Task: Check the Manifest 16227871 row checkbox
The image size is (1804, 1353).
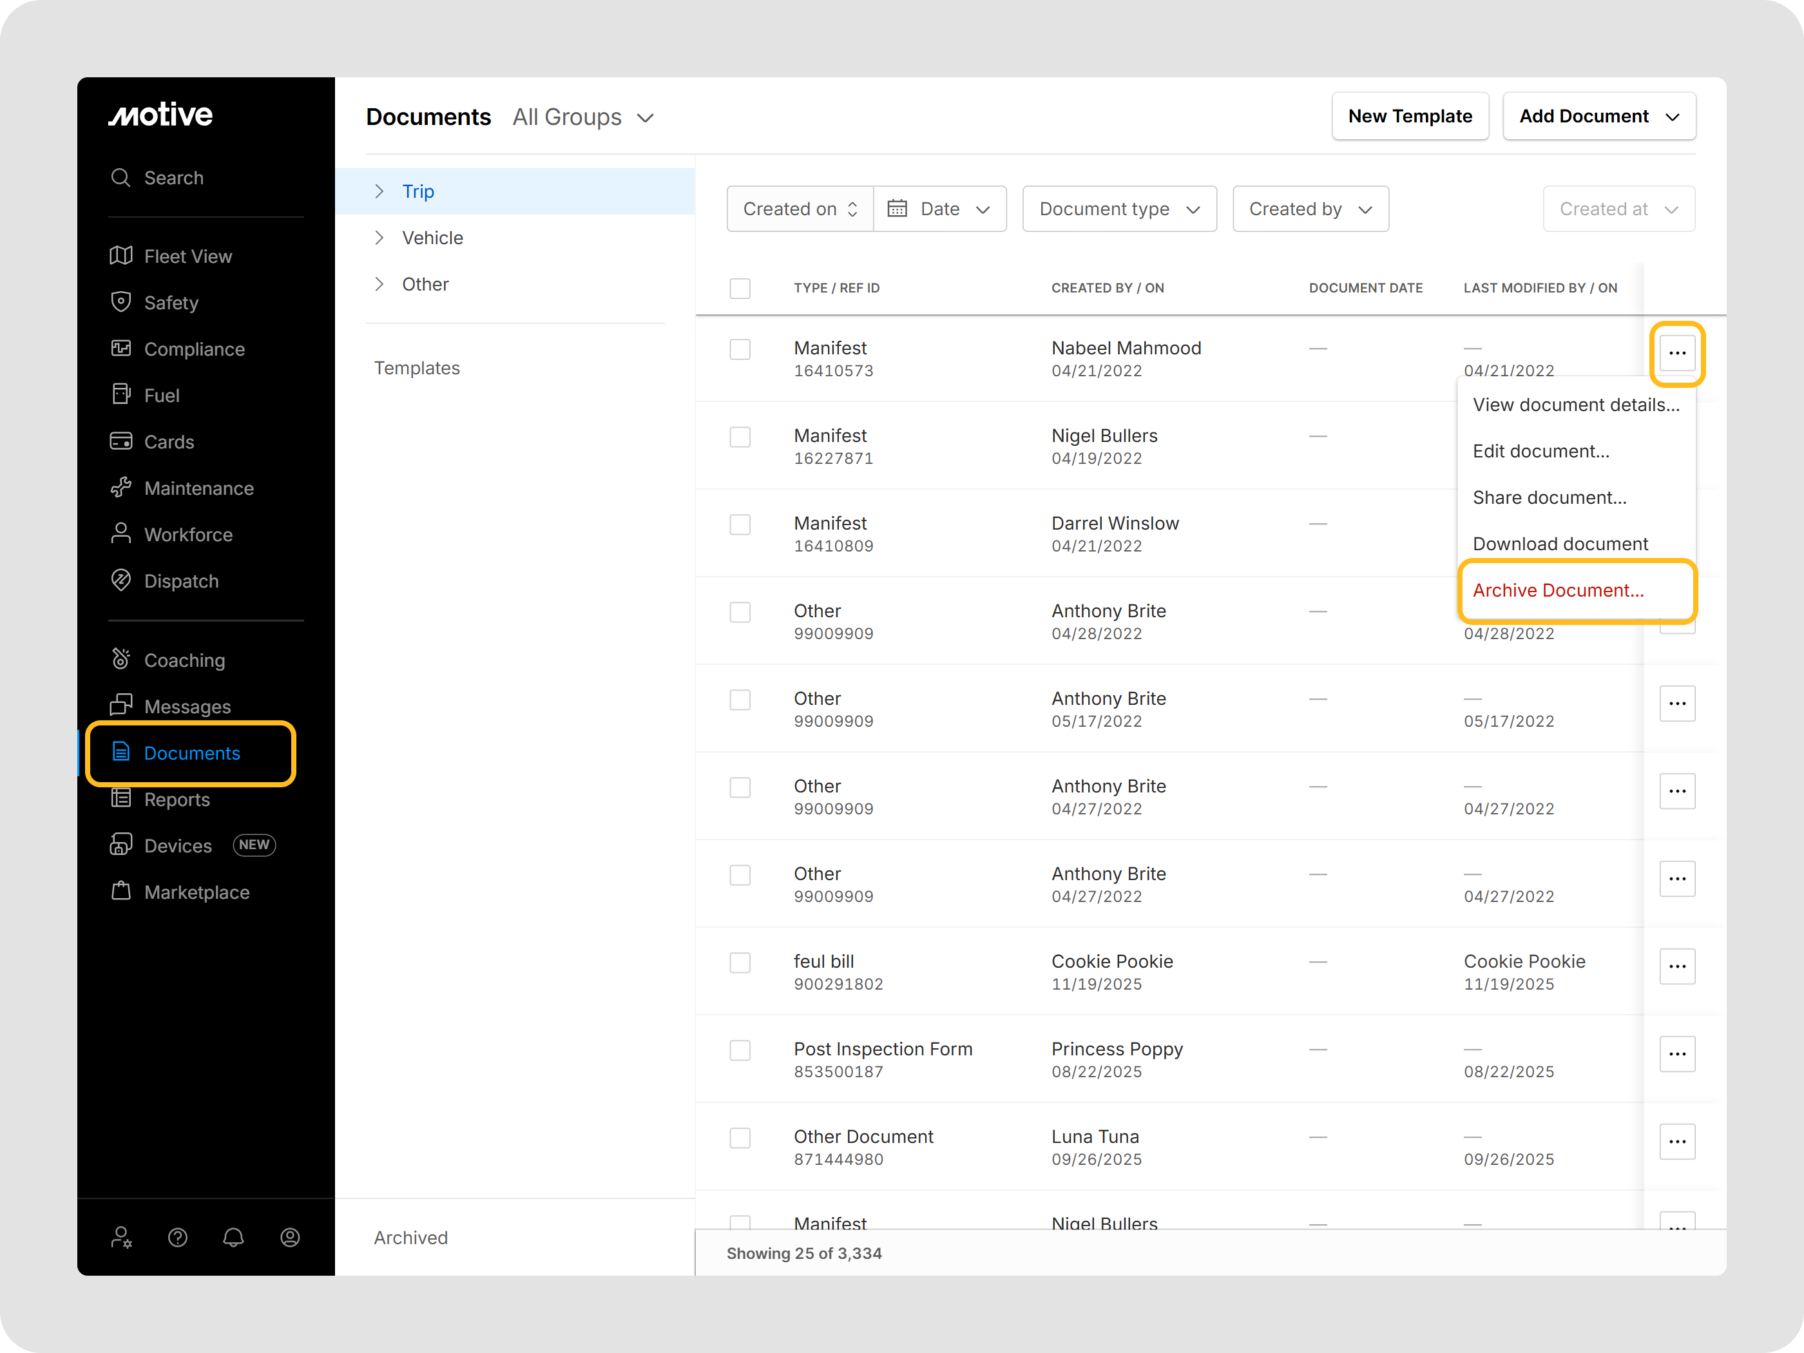Action: point(740,437)
